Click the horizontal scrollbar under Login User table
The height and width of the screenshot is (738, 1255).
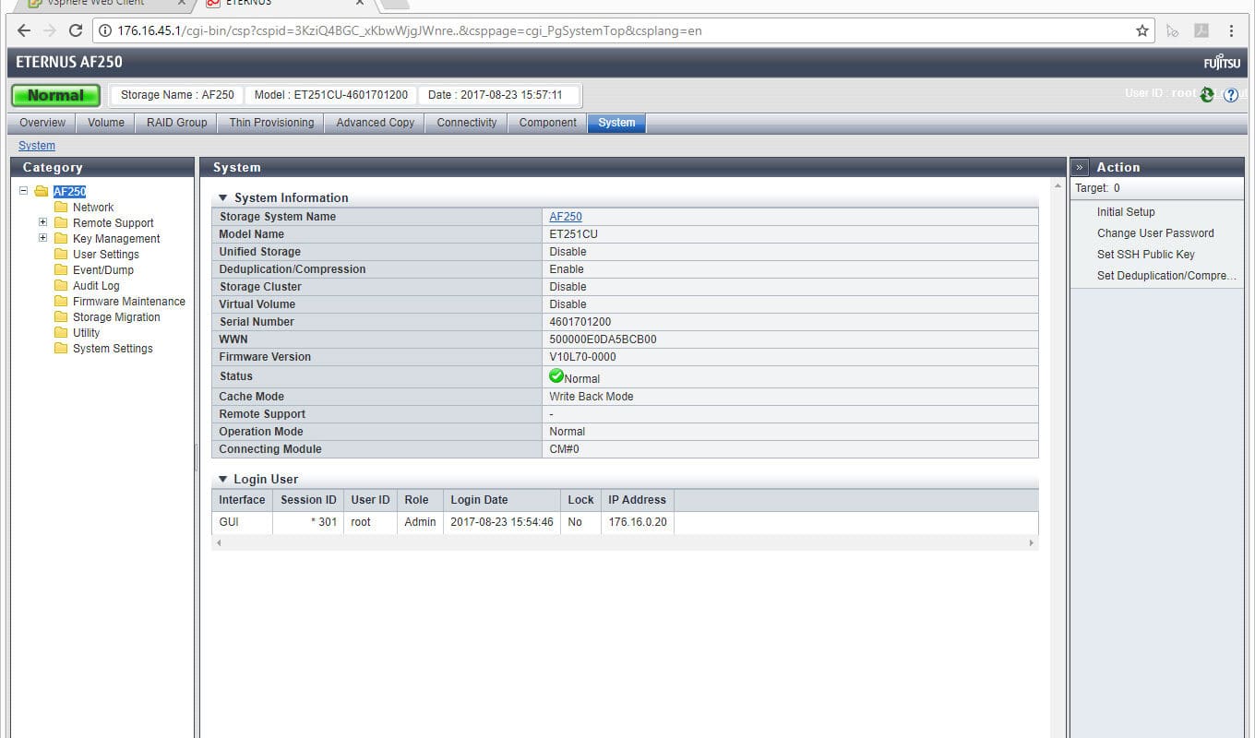[x=625, y=543]
